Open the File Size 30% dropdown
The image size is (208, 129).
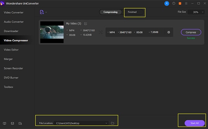(196, 12)
